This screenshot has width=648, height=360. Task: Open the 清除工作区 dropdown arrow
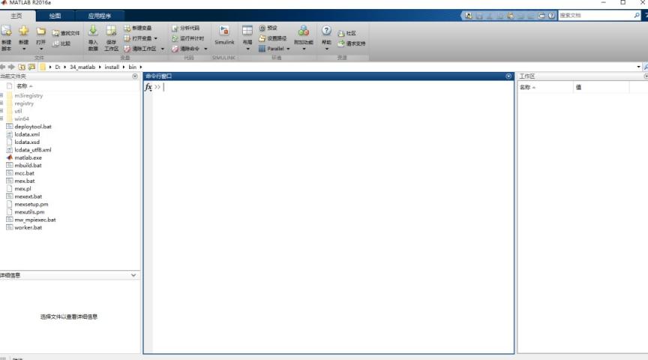163,49
